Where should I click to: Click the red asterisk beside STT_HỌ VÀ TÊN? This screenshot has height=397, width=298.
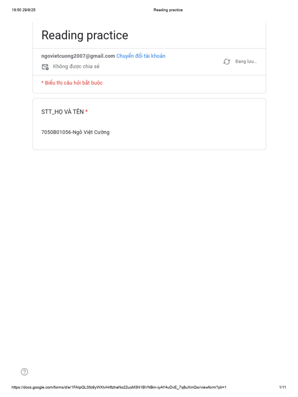point(87,111)
